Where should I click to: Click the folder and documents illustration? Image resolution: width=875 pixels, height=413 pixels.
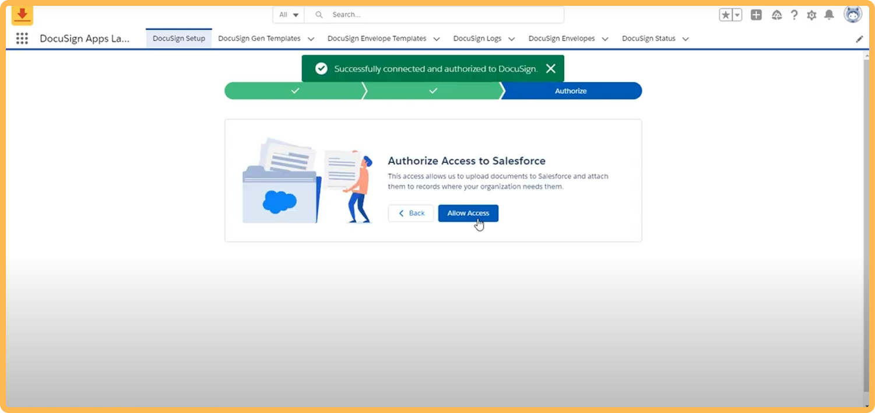point(307,180)
